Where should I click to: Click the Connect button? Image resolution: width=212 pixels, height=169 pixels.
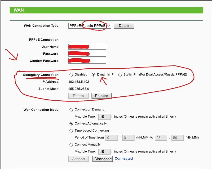coord(78,158)
